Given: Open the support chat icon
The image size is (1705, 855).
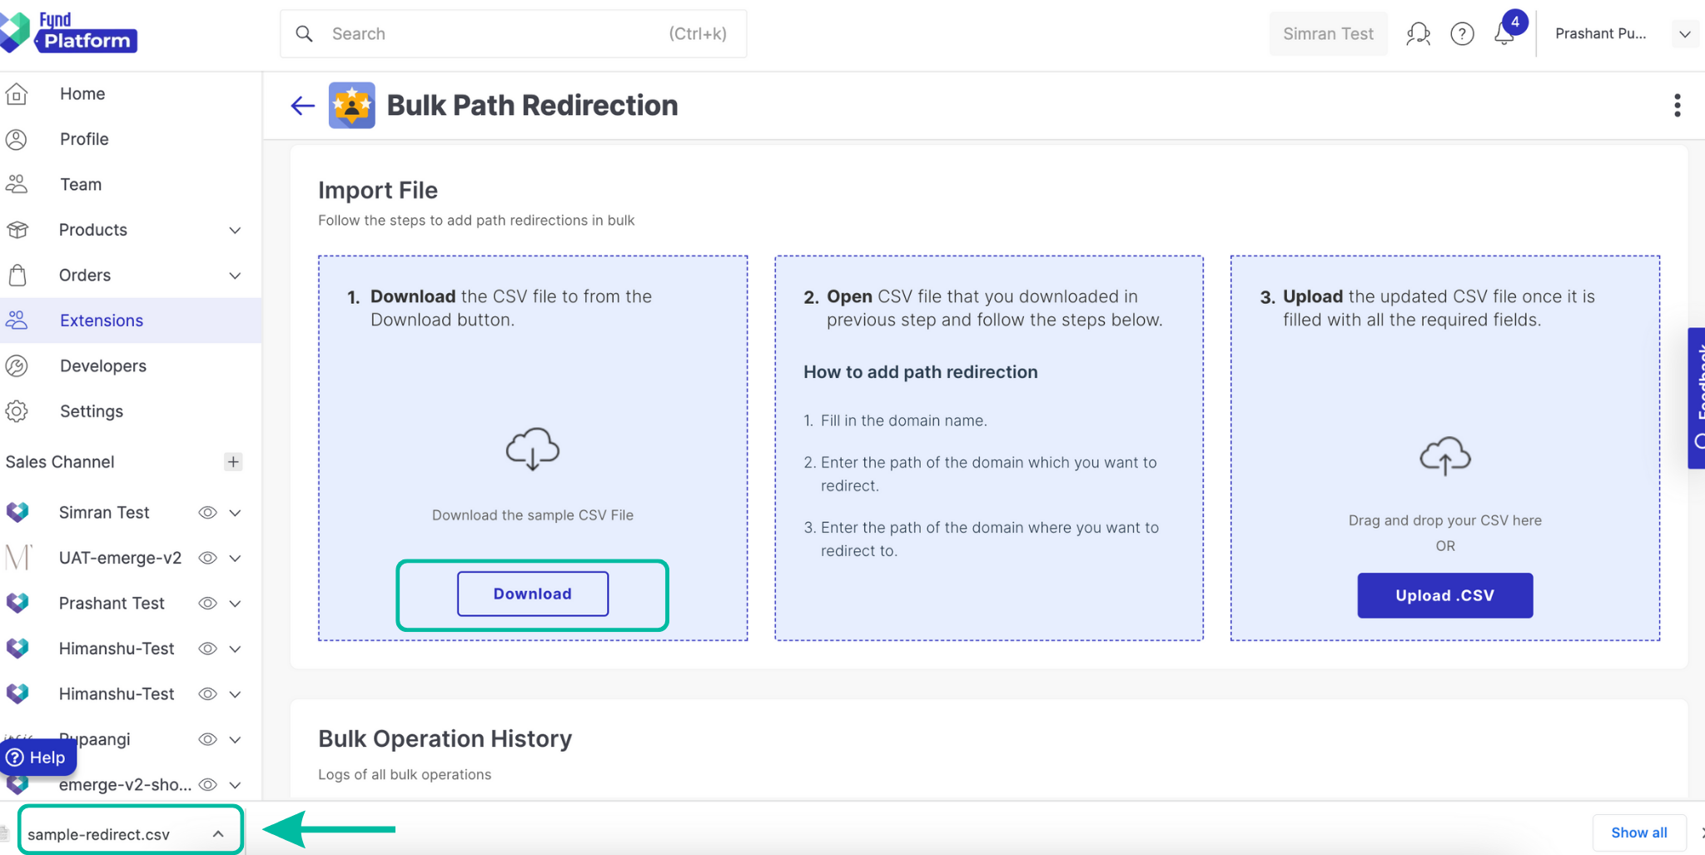Looking at the screenshot, I should (x=1419, y=33).
